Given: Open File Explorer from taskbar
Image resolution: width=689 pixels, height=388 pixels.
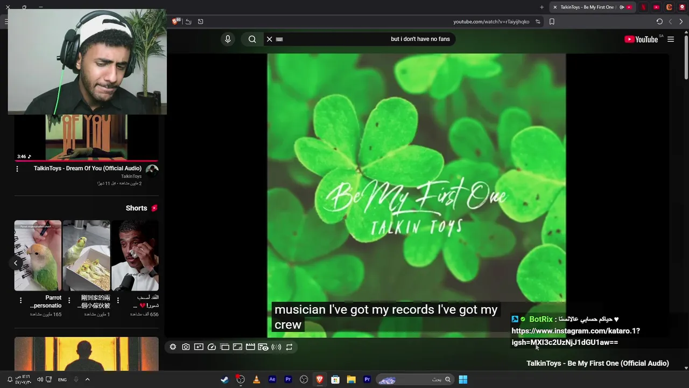Looking at the screenshot, I should tap(351, 379).
